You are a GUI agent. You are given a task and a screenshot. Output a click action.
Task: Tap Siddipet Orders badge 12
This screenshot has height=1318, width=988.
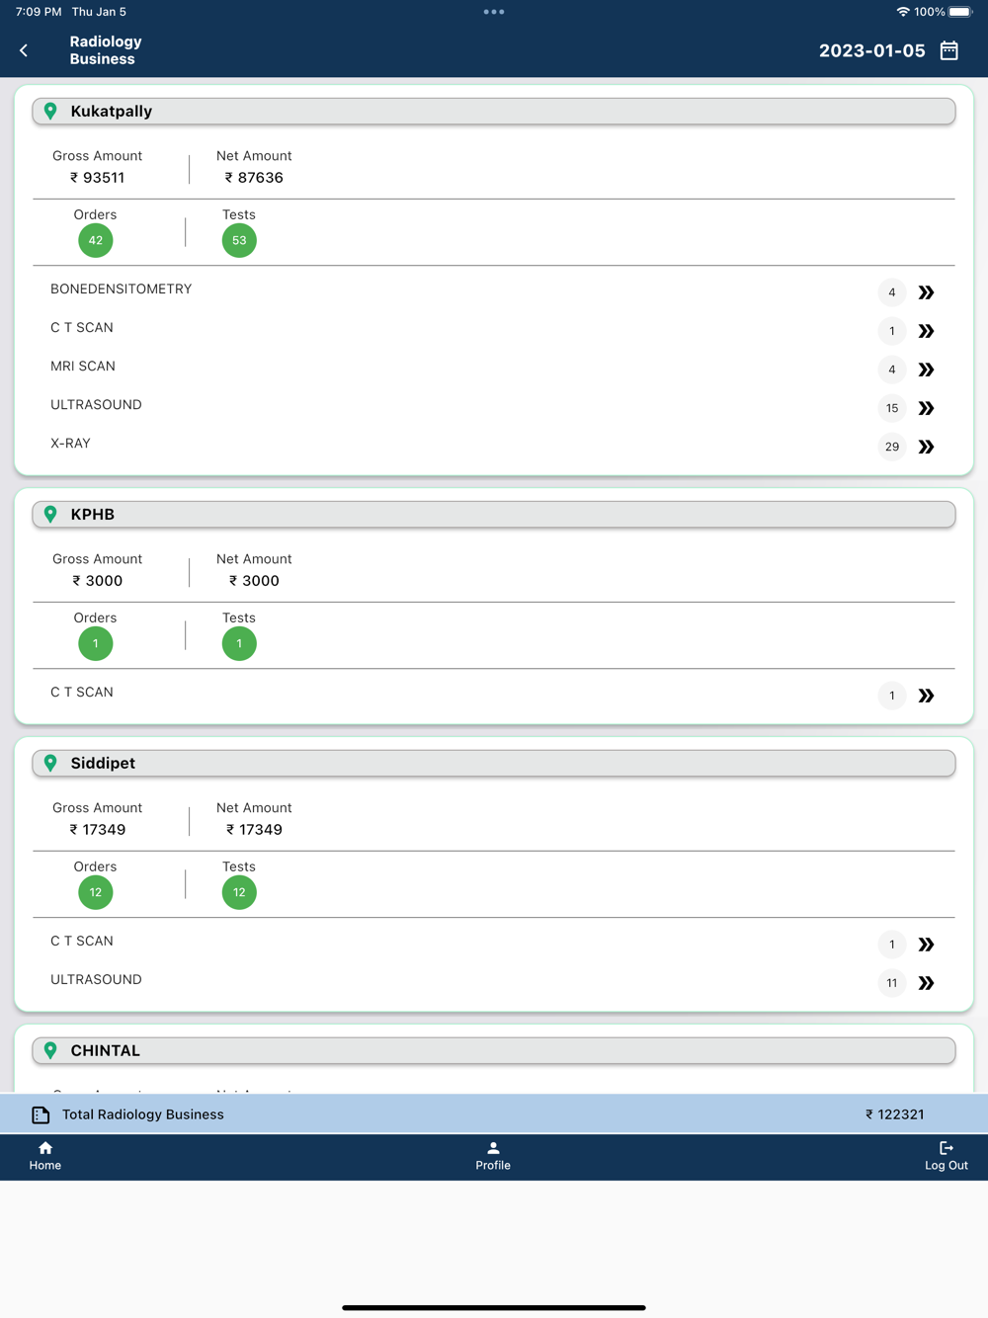[96, 892]
